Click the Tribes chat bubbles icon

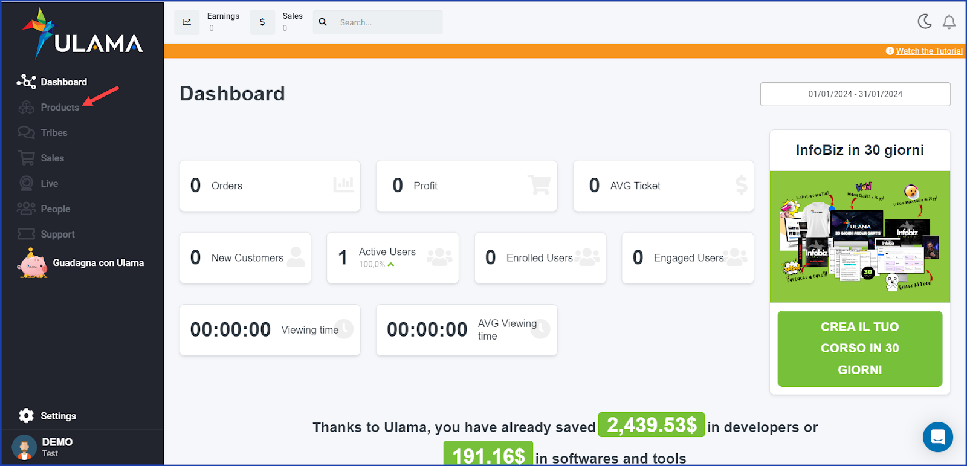tap(26, 132)
